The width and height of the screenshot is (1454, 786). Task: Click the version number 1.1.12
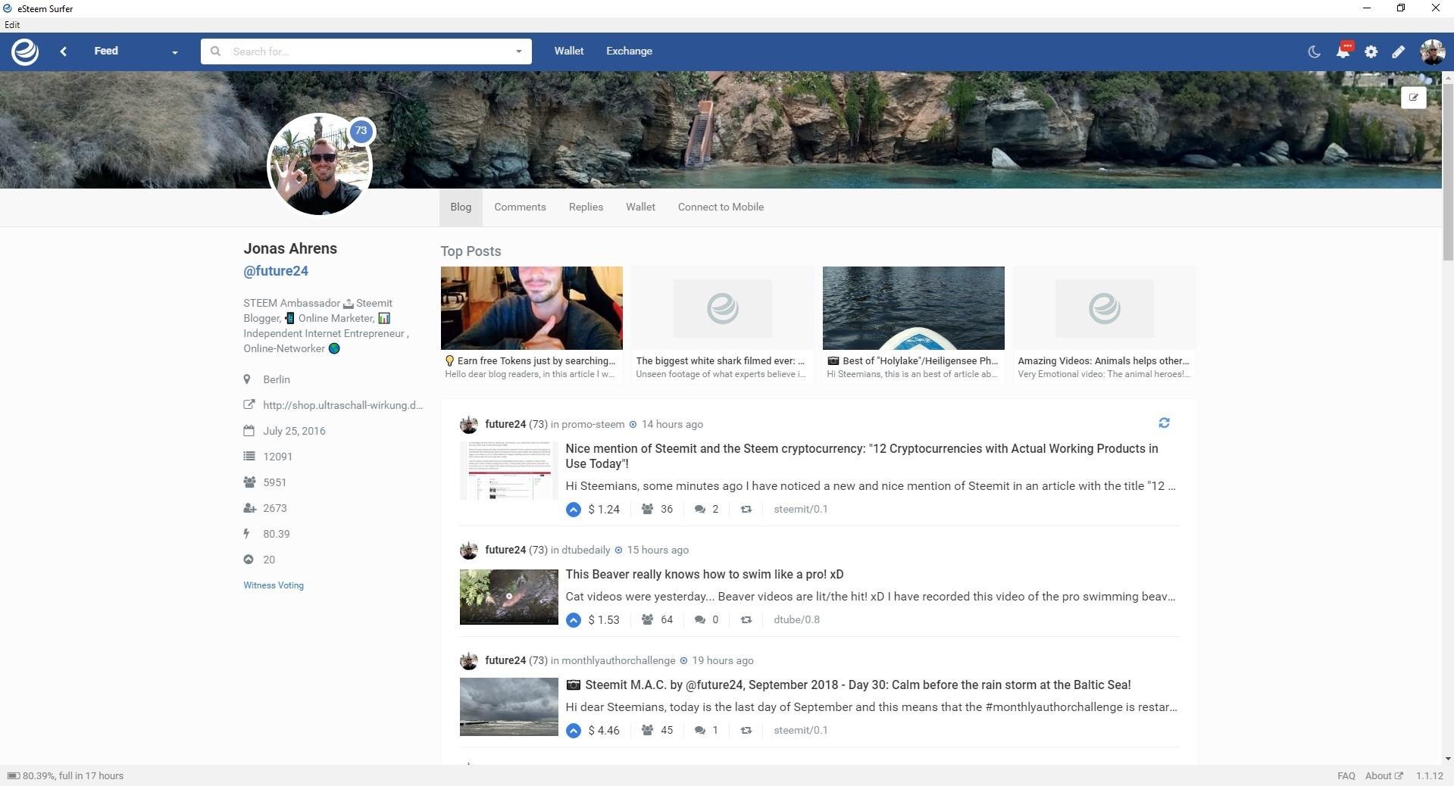click(1429, 775)
